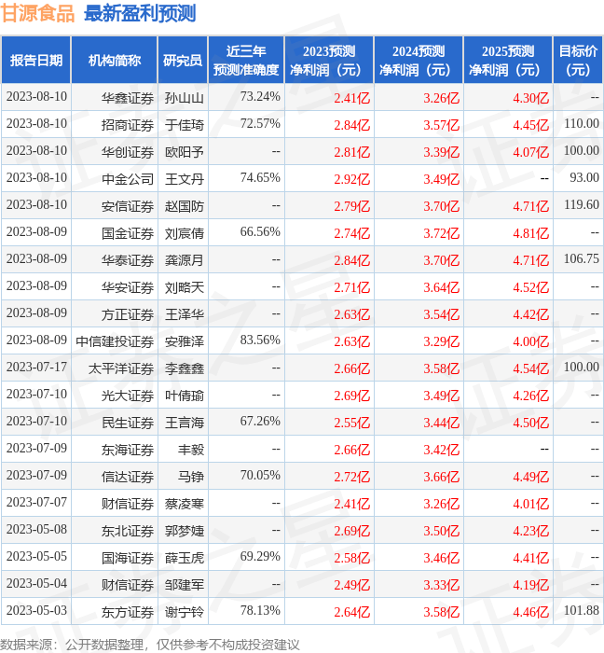Click the 甘源食品 title text
This screenshot has width=604, height=653.
(x=38, y=14)
